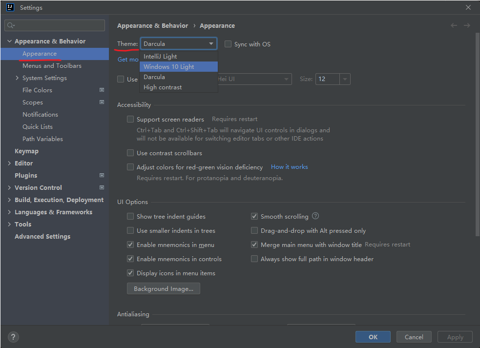Image resolution: width=480 pixels, height=348 pixels.
Task: Expand the Tools tree node
Action: (x=9, y=224)
